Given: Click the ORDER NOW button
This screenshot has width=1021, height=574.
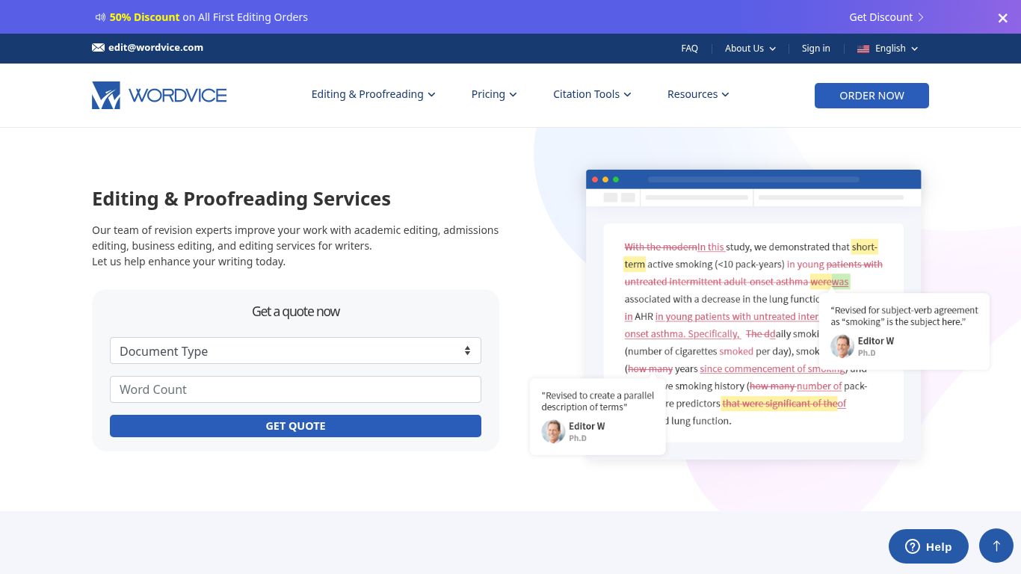Looking at the screenshot, I should [x=872, y=96].
